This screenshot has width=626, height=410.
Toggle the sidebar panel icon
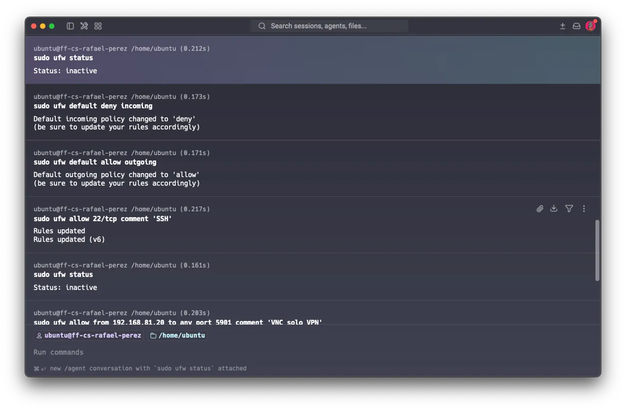tap(70, 26)
